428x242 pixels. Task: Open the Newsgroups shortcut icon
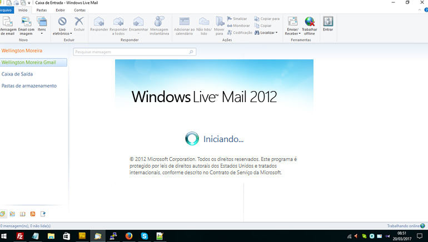(x=43, y=214)
